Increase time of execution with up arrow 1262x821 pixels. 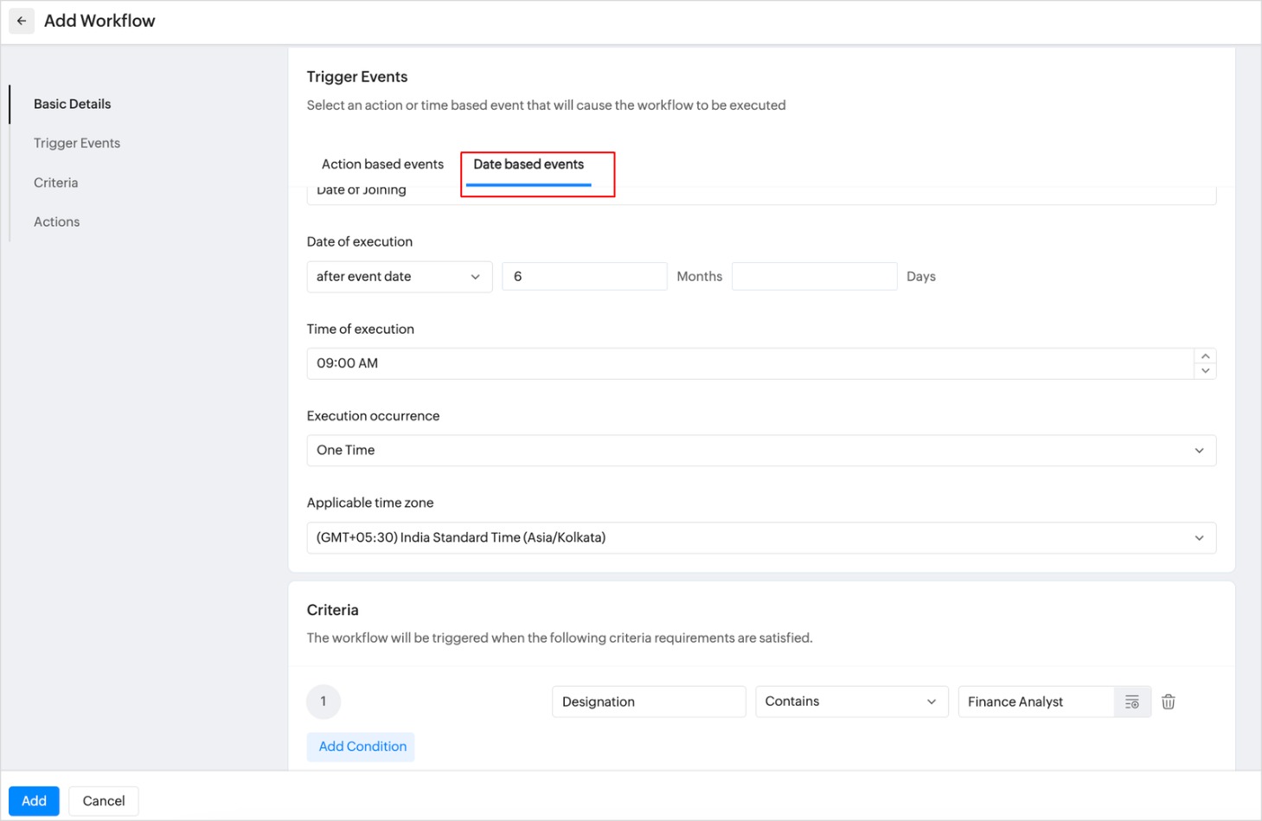click(x=1205, y=356)
